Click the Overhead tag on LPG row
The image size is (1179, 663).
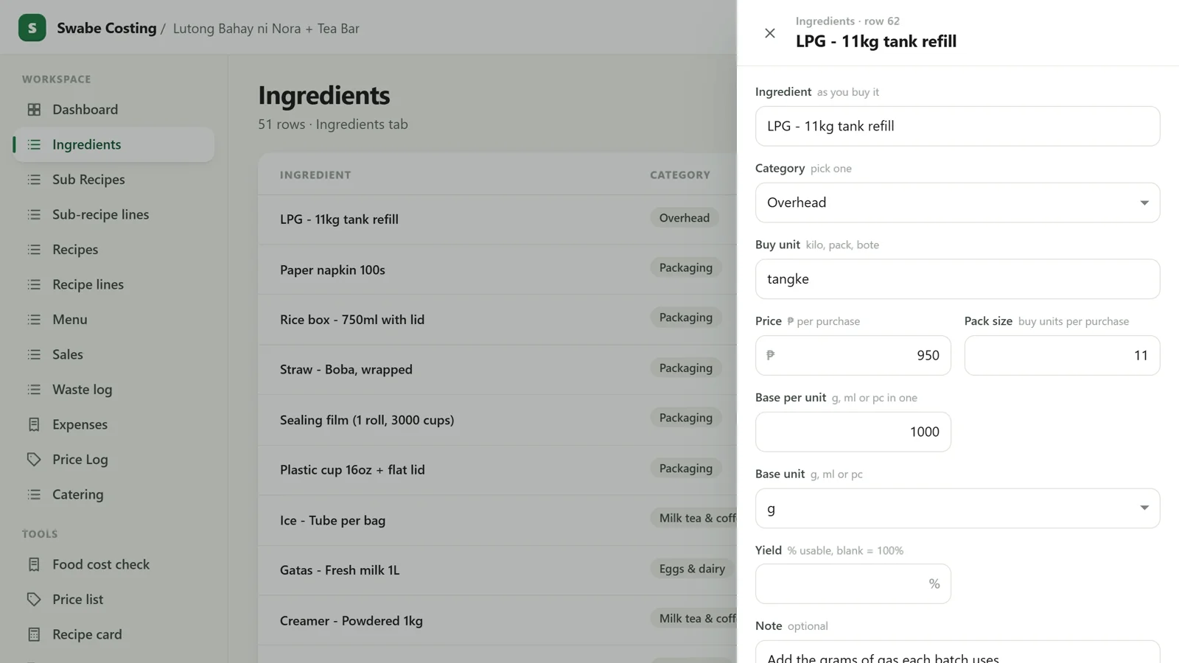(684, 218)
